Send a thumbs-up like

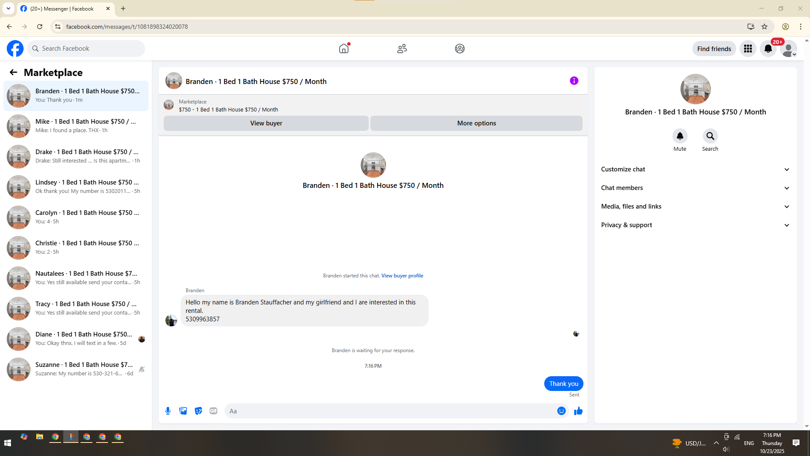pos(578,411)
